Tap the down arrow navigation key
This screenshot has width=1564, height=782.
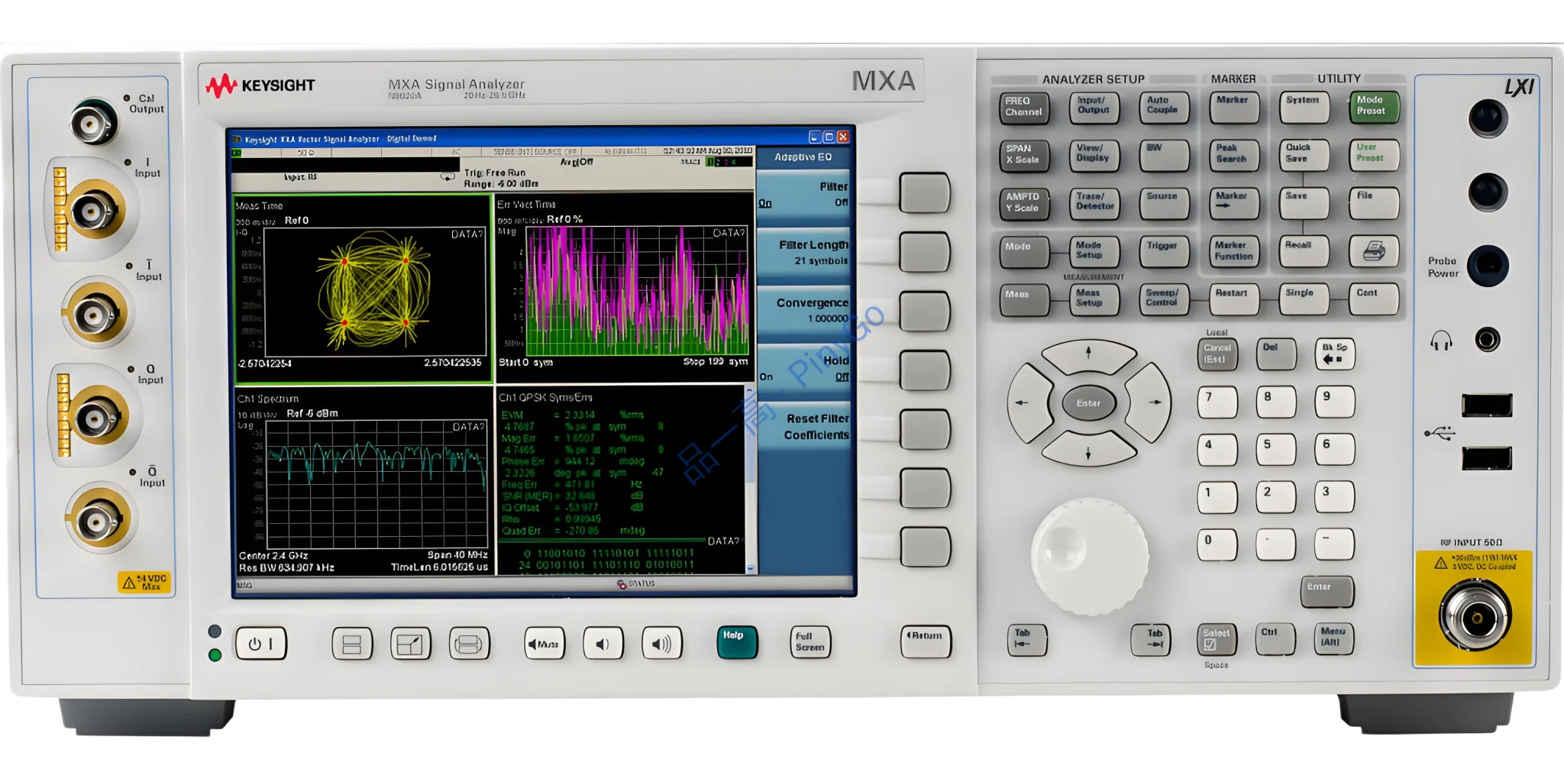1088,451
